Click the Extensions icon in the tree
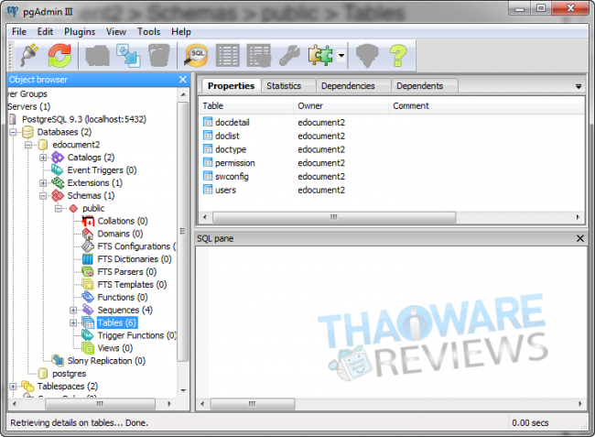Screen dimensions: 595x437 click(58, 182)
